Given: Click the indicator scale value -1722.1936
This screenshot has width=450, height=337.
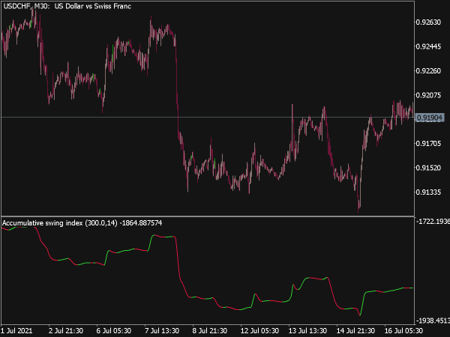Looking at the screenshot, I should [x=433, y=222].
